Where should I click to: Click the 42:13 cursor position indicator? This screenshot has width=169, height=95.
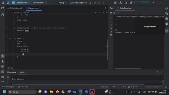pyautogui.click(x=112, y=87)
